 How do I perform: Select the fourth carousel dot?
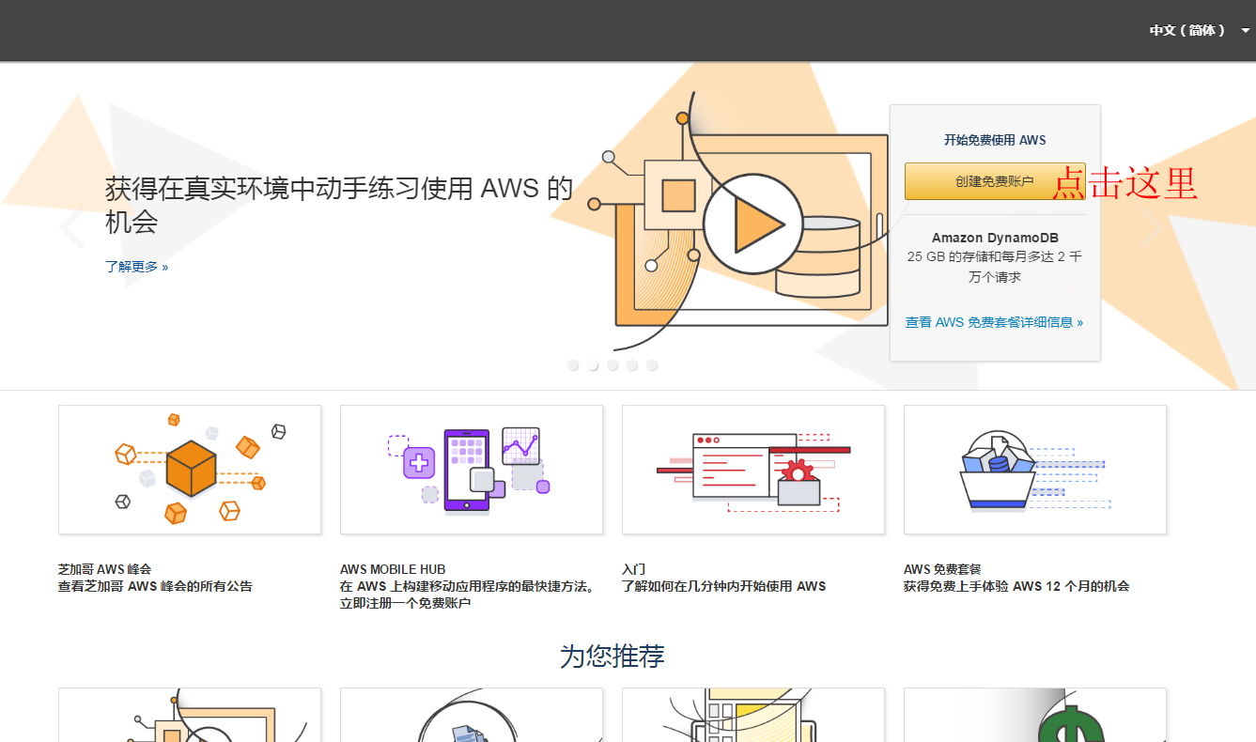632,365
